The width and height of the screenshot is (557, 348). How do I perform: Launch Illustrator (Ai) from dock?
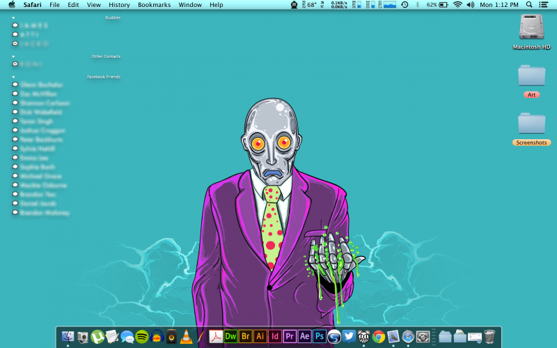(260, 336)
